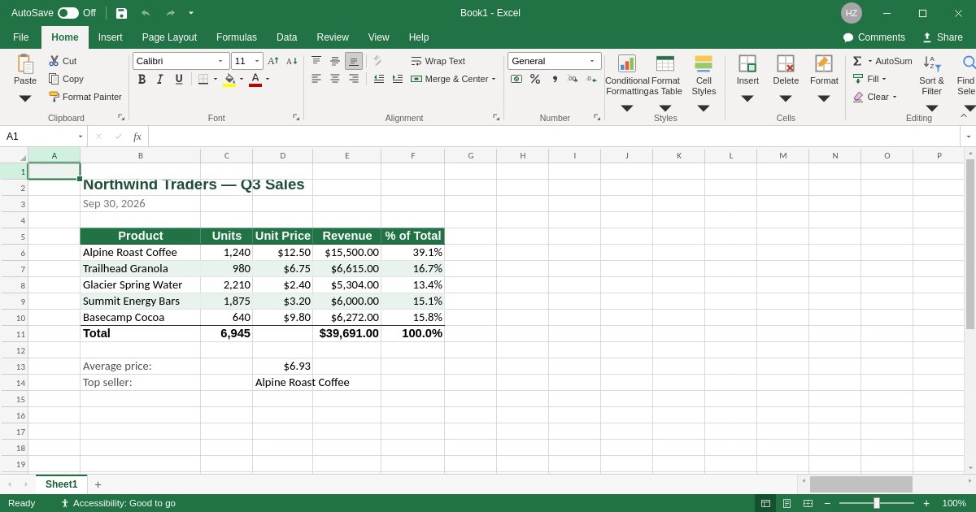Switch to the Data tab
This screenshot has height=512, width=976.
coord(286,37)
